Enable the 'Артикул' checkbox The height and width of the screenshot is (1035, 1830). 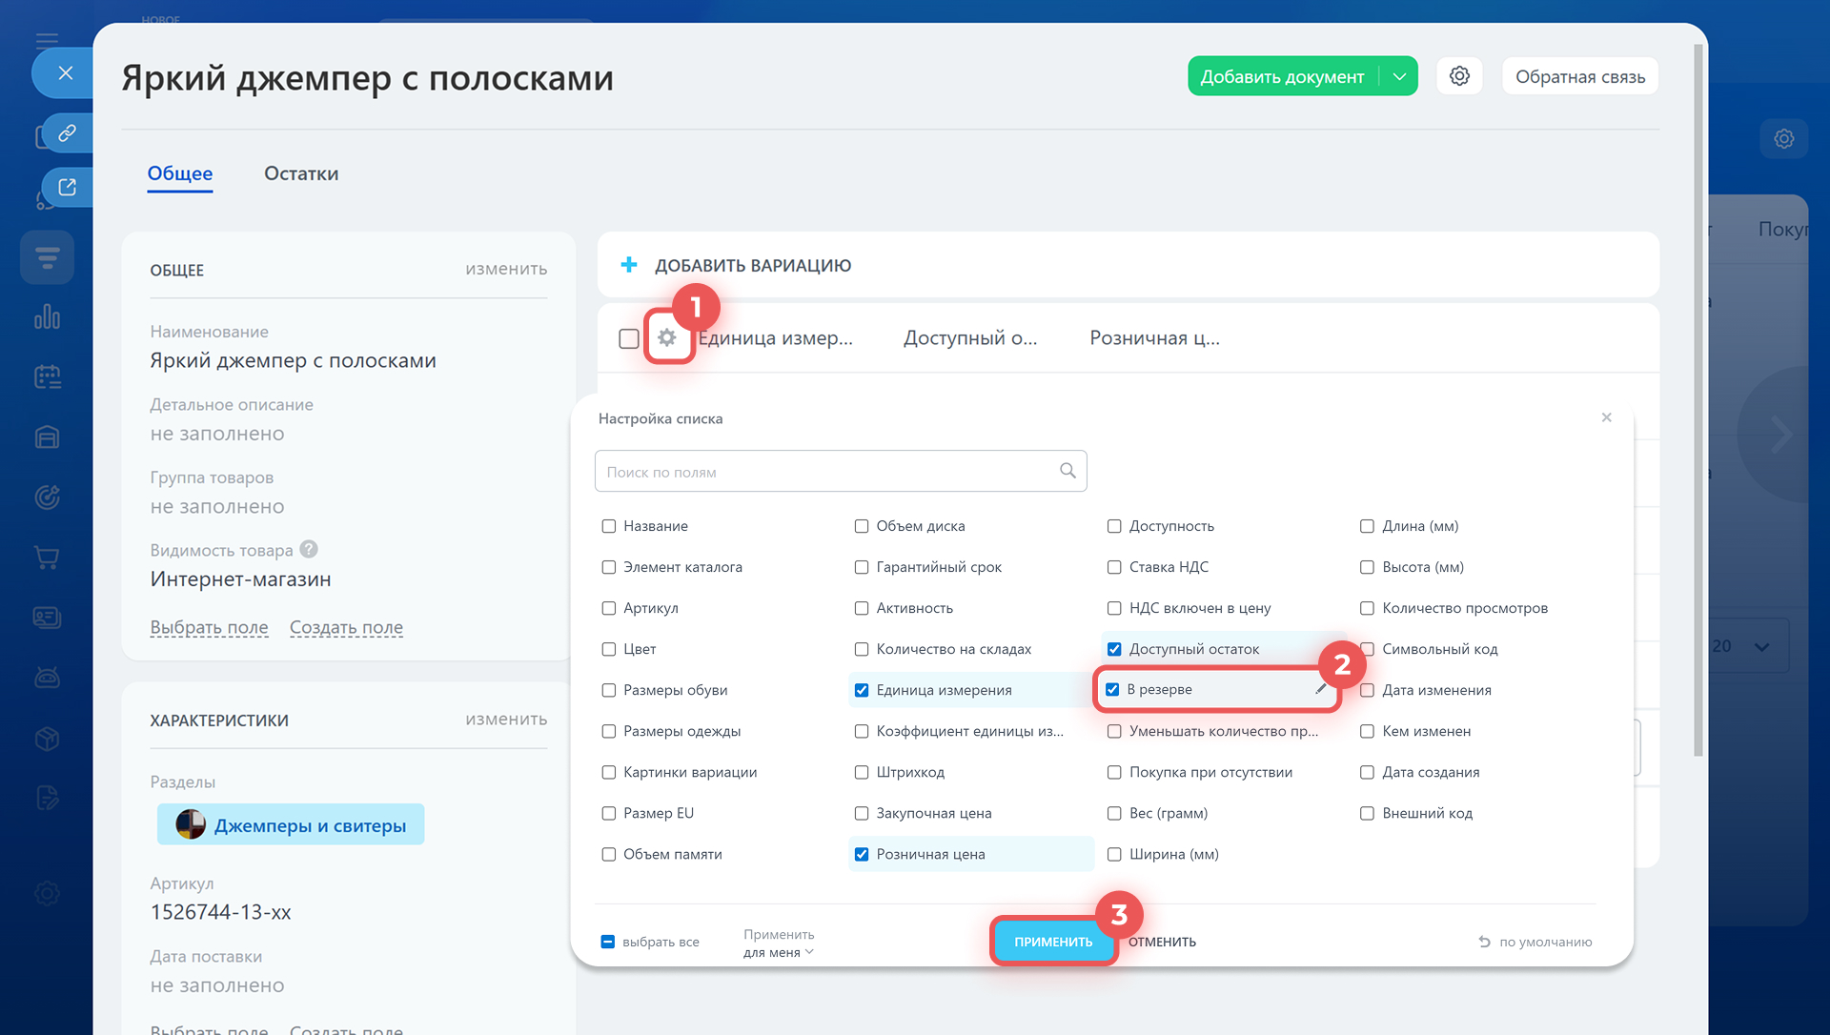tap(609, 608)
